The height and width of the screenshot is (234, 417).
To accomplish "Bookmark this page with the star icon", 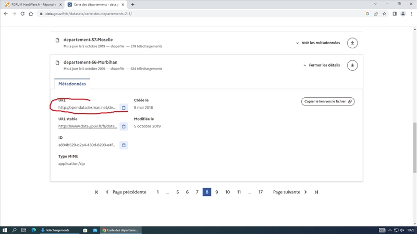I will (383, 14).
